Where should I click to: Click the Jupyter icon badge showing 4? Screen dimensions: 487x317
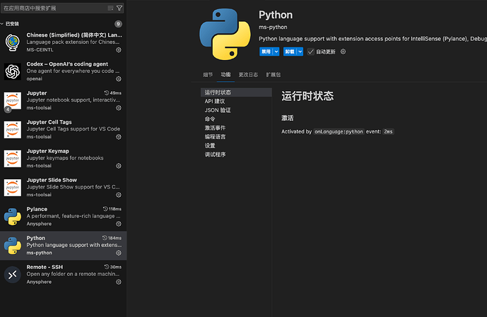[x=8, y=109]
